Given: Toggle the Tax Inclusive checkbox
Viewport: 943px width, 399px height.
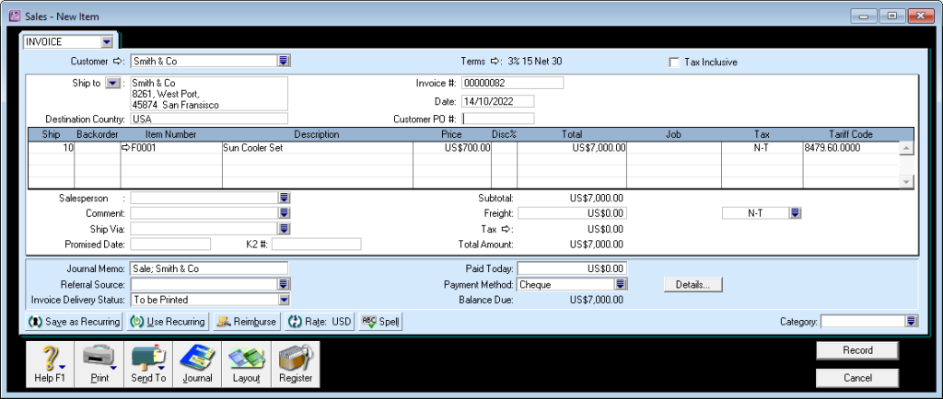Looking at the screenshot, I should point(674,63).
